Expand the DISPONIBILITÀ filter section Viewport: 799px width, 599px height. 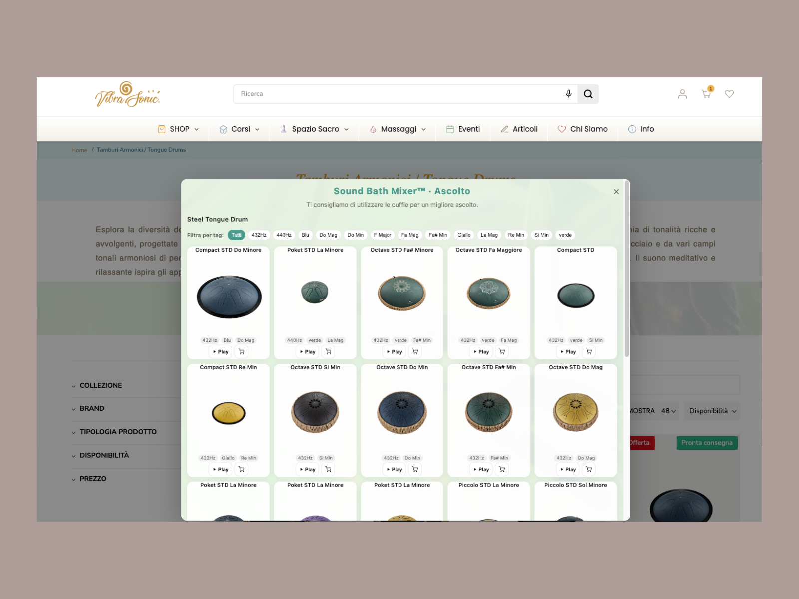pos(100,455)
